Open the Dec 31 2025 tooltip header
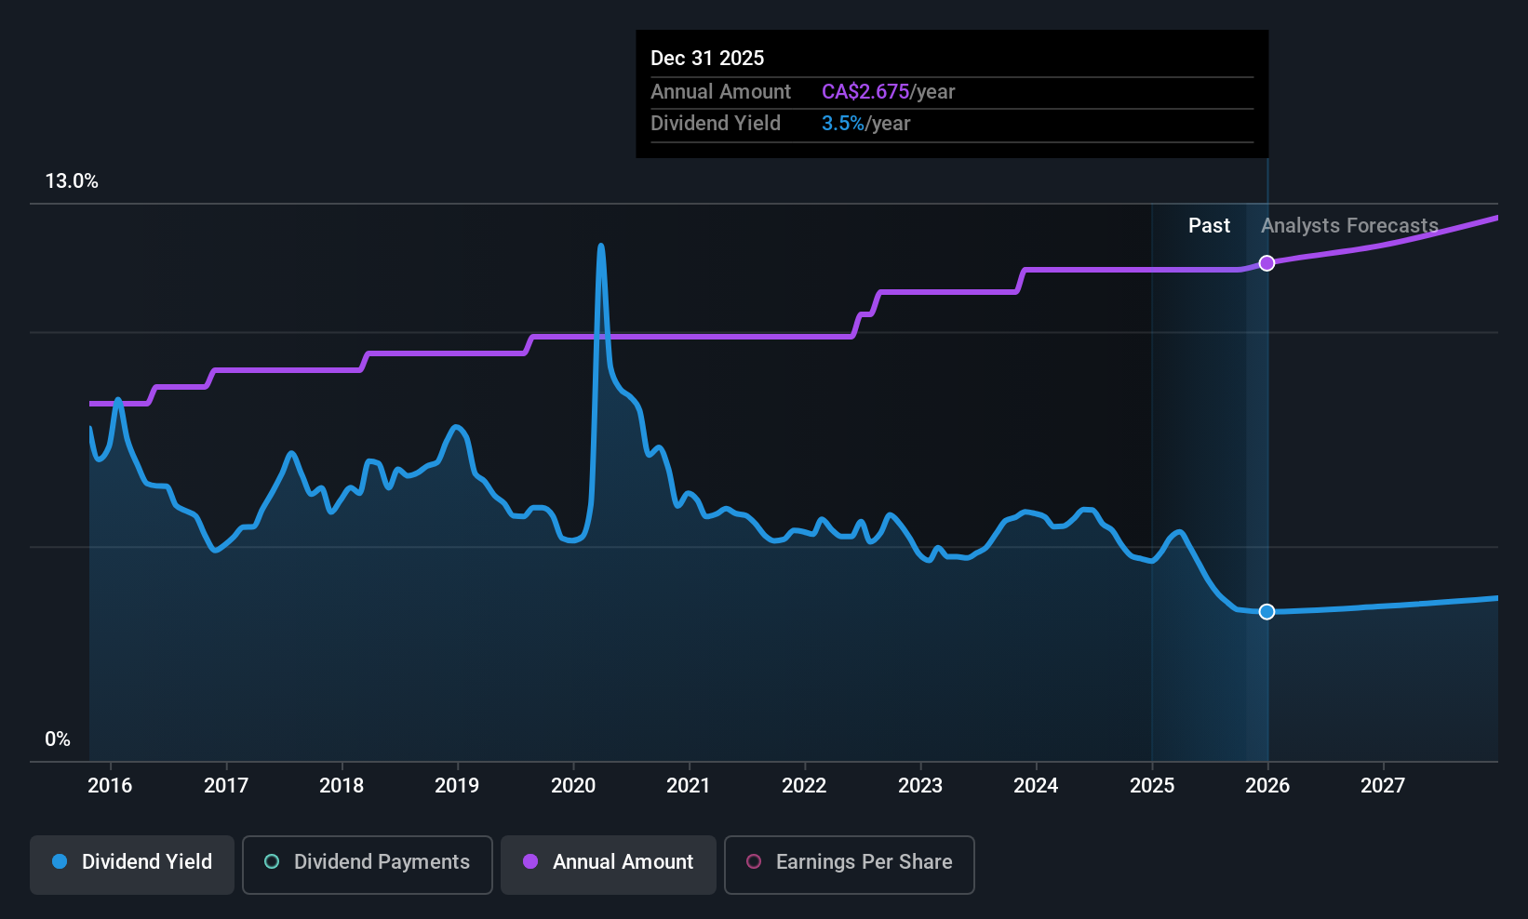Viewport: 1528px width, 919px height. [x=707, y=58]
